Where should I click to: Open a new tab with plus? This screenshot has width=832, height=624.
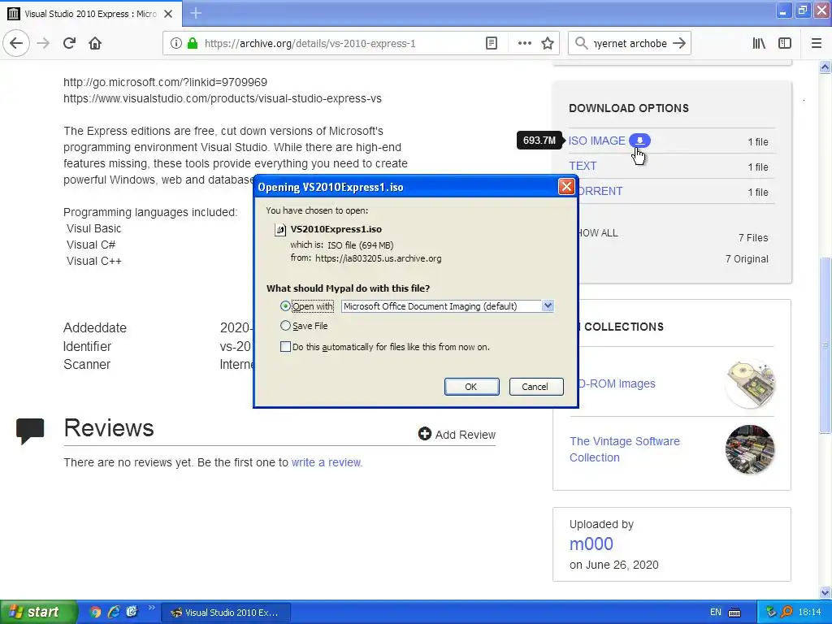(x=196, y=13)
